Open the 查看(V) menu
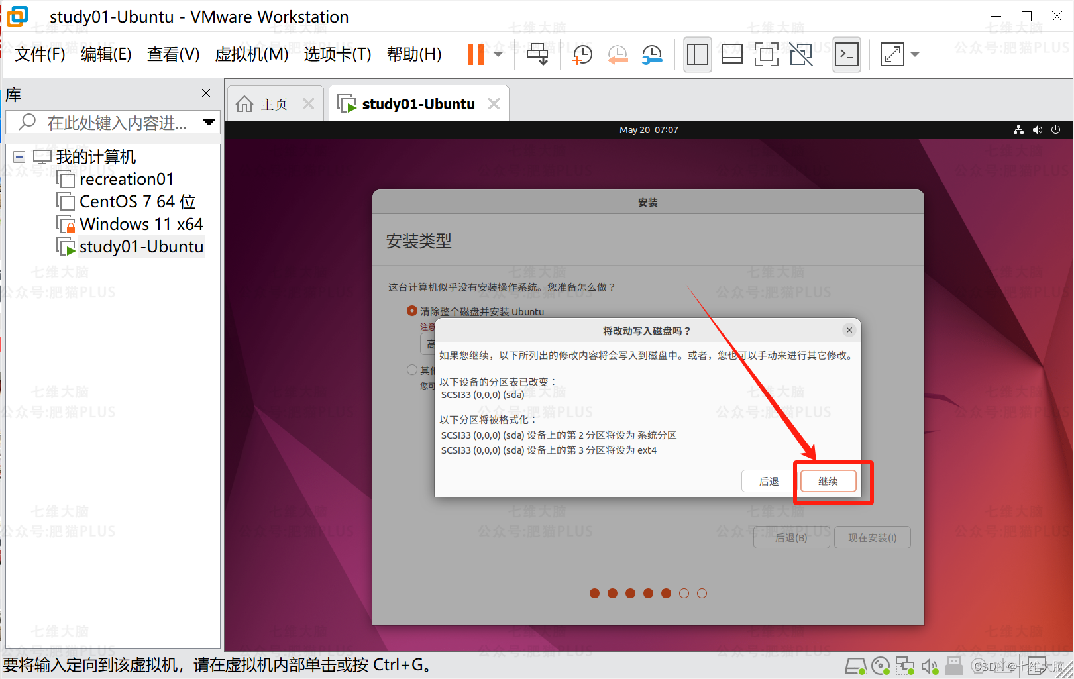Screen dimensions: 1074x679 173,54
